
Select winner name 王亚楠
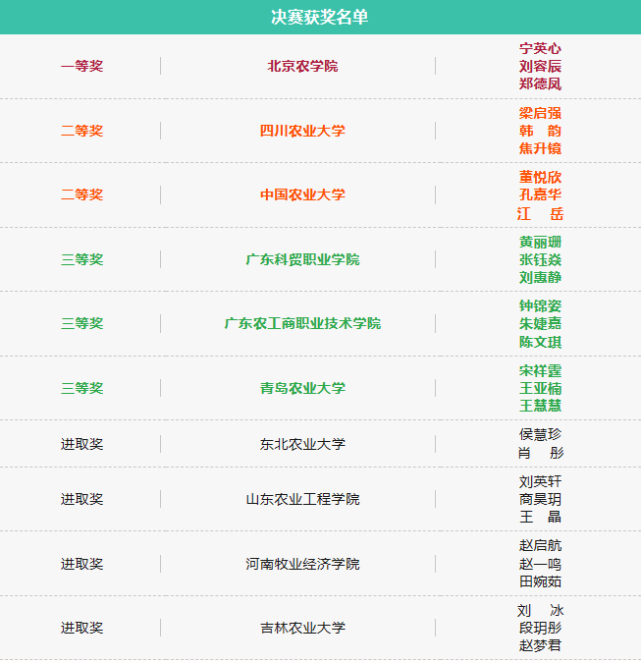[x=540, y=388]
